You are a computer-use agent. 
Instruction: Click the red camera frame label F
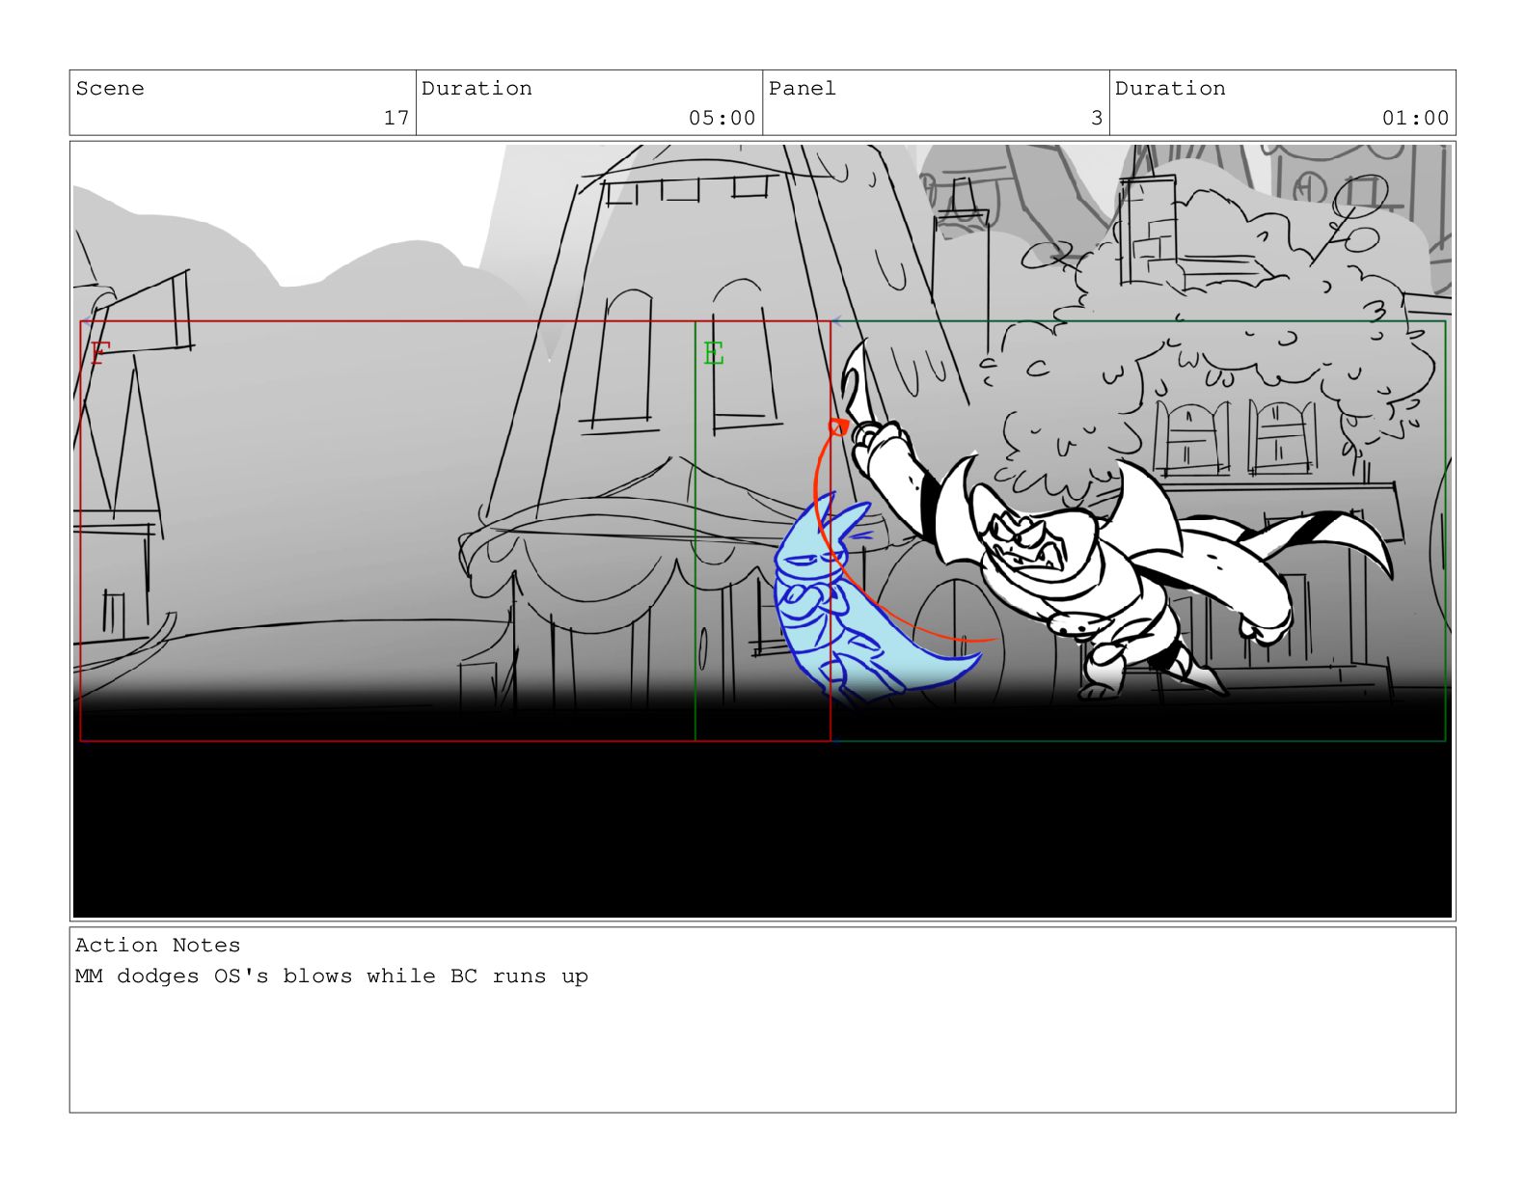coord(98,354)
